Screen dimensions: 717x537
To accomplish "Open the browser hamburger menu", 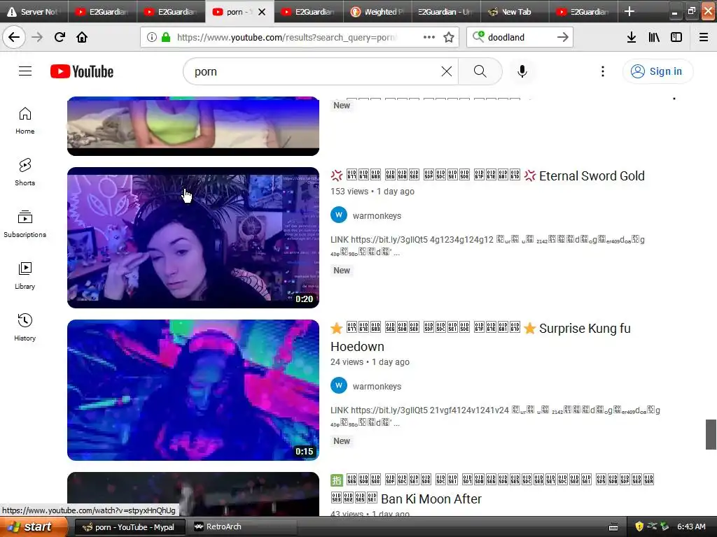I will coord(704,37).
